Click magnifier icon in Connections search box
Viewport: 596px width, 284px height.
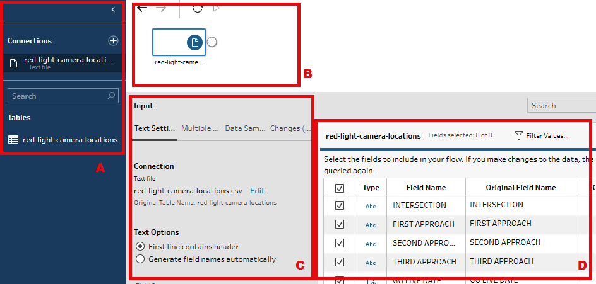(x=111, y=96)
